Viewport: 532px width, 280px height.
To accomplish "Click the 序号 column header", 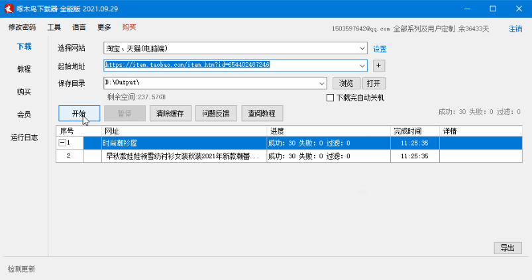I will pos(79,131).
